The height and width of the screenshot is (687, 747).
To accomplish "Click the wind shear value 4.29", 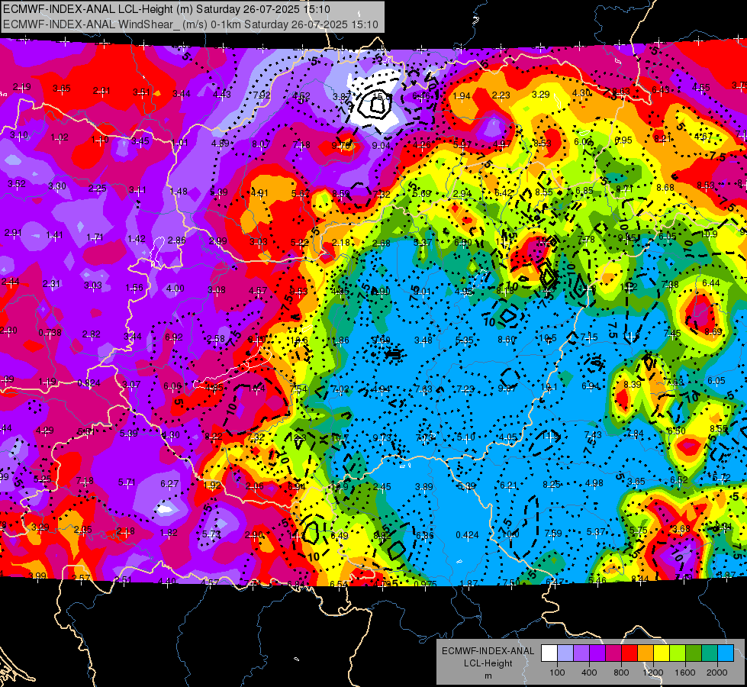I will tap(45, 431).
